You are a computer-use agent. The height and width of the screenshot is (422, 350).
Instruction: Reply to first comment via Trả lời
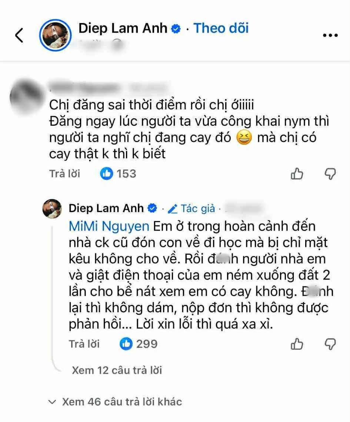tap(65, 174)
